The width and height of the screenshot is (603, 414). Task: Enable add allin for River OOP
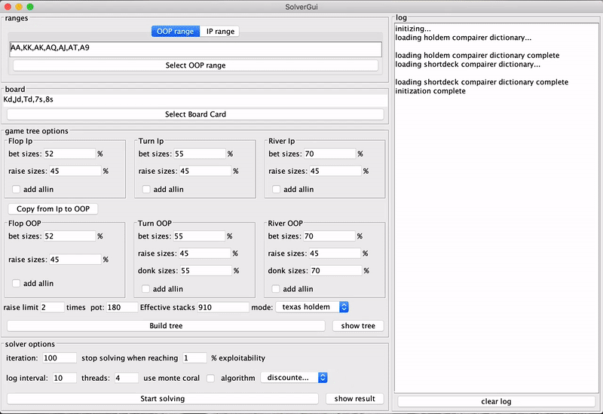(x=276, y=289)
